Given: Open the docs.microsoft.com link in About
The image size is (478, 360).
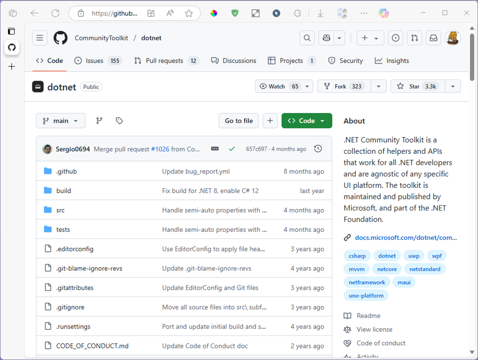Looking at the screenshot, I should [x=406, y=237].
